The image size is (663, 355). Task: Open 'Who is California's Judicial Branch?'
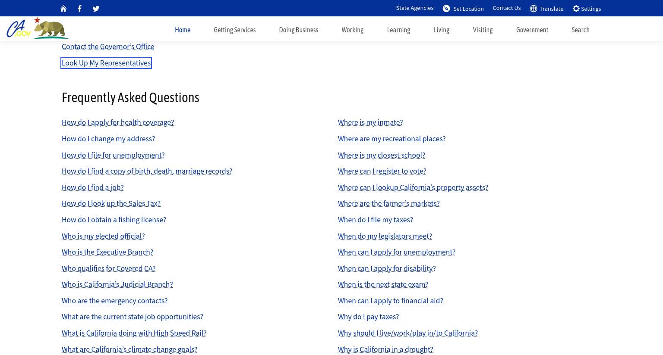tap(117, 284)
